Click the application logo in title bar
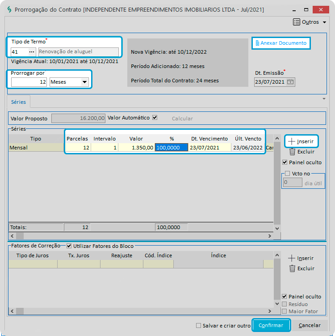This screenshot has height=336, width=335. (x=9, y=10)
